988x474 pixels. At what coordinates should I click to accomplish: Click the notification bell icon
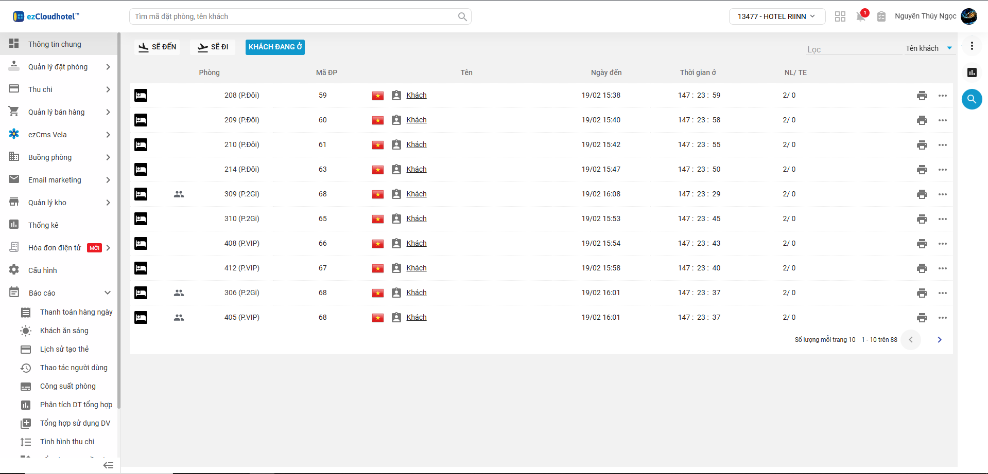coord(860,16)
